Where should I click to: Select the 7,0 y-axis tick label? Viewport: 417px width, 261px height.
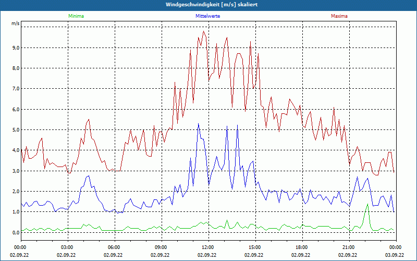click(16, 89)
